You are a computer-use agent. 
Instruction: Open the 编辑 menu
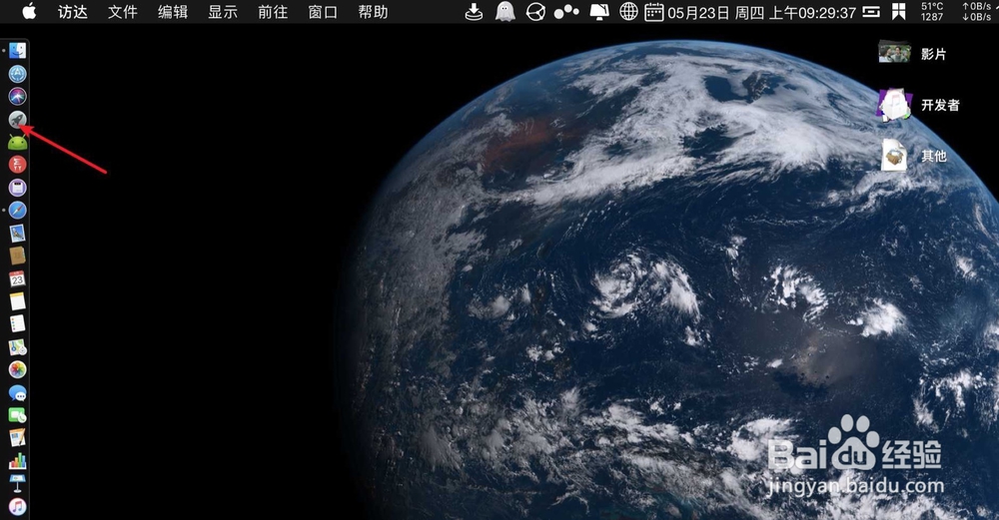coord(173,11)
